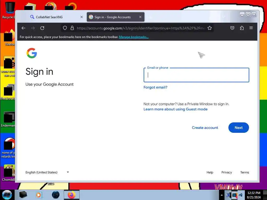Focus the Email or phone field
The height and width of the screenshot is (200, 267).
[x=196, y=75]
